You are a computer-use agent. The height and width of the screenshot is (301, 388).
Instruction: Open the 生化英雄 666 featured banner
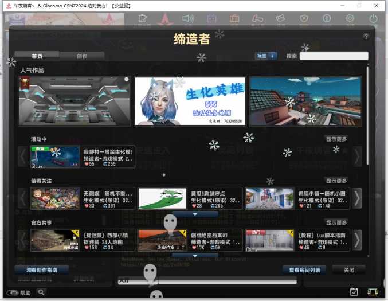click(x=190, y=101)
